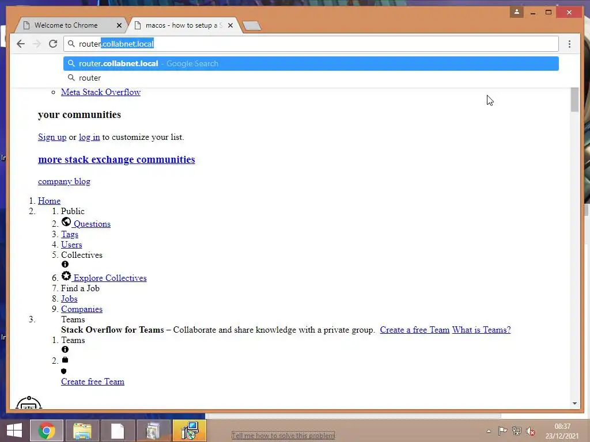590x442 pixels.
Task: Open more stack exchange communities
Action: click(x=116, y=159)
